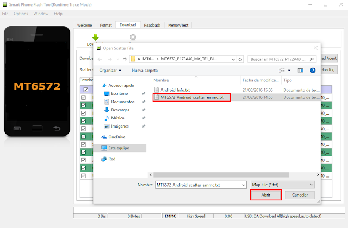Select Este equipo in sidebar
This screenshot has width=348, height=228.
pyautogui.click(x=120, y=148)
